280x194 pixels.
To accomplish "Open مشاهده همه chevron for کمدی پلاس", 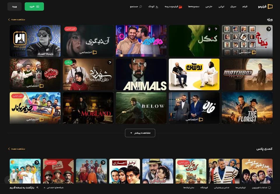I will point(9,149).
